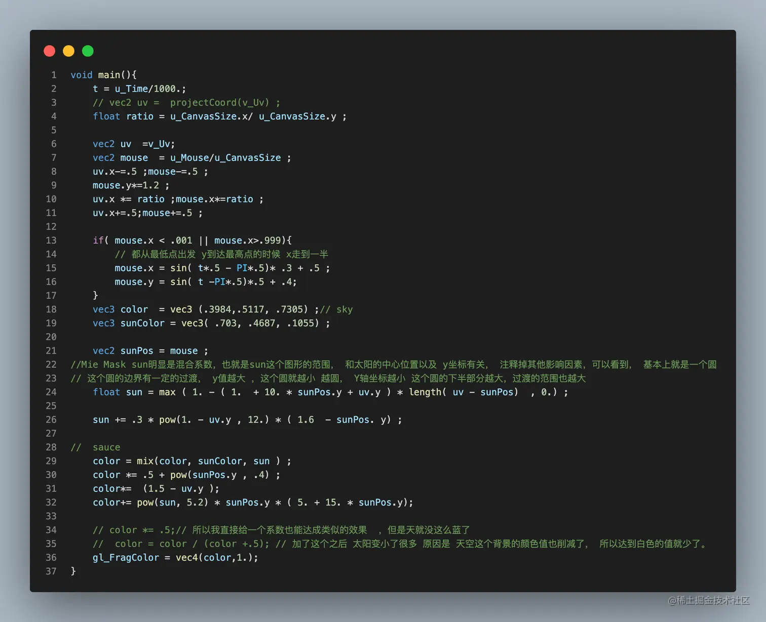Click the statement "mouse.y*=1.2 ;"
The width and height of the screenshot is (766, 622).
pyautogui.click(x=131, y=185)
